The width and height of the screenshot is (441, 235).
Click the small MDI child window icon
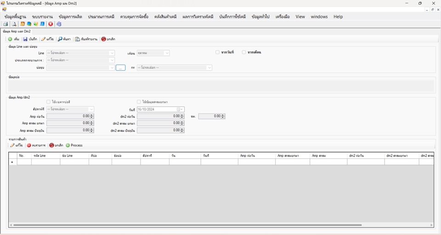4,9
